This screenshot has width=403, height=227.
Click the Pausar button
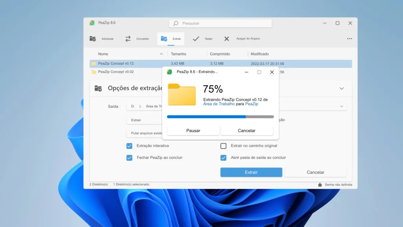click(193, 130)
